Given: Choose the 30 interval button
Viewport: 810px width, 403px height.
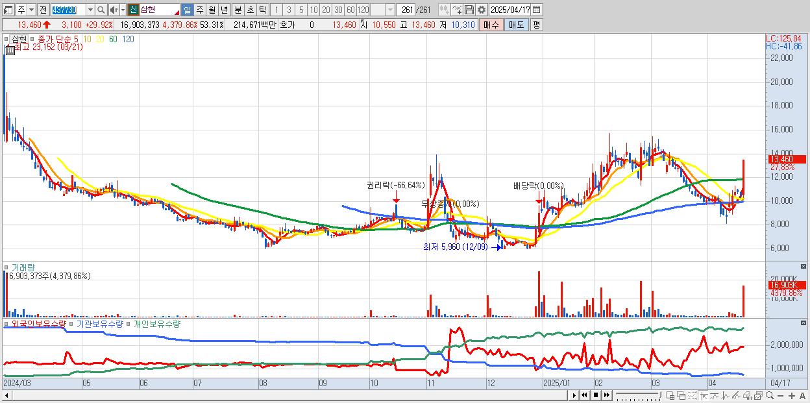Looking at the screenshot, I should (338, 10).
